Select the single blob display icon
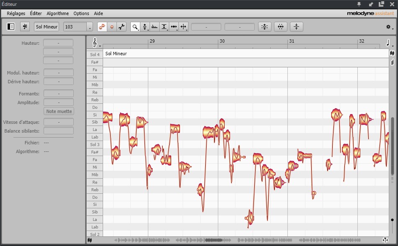Screen dimensions: 398x246 [x=112, y=27]
